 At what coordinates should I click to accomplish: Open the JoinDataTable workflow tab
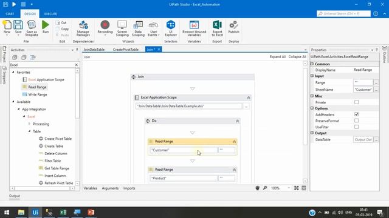(94, 50)
